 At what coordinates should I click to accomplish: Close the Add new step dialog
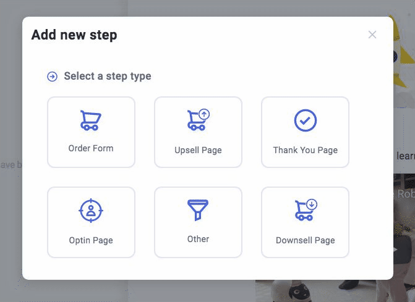click(372, 35)
